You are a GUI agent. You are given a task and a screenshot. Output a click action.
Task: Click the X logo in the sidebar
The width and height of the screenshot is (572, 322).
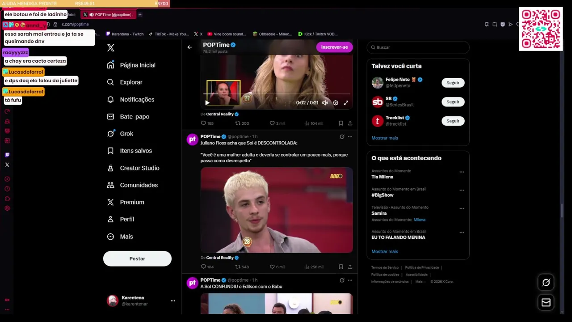click(x=111, y=48)
